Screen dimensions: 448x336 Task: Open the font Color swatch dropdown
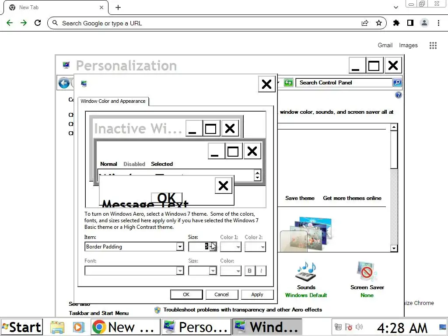pyautogui.click(x=231, y=270)
